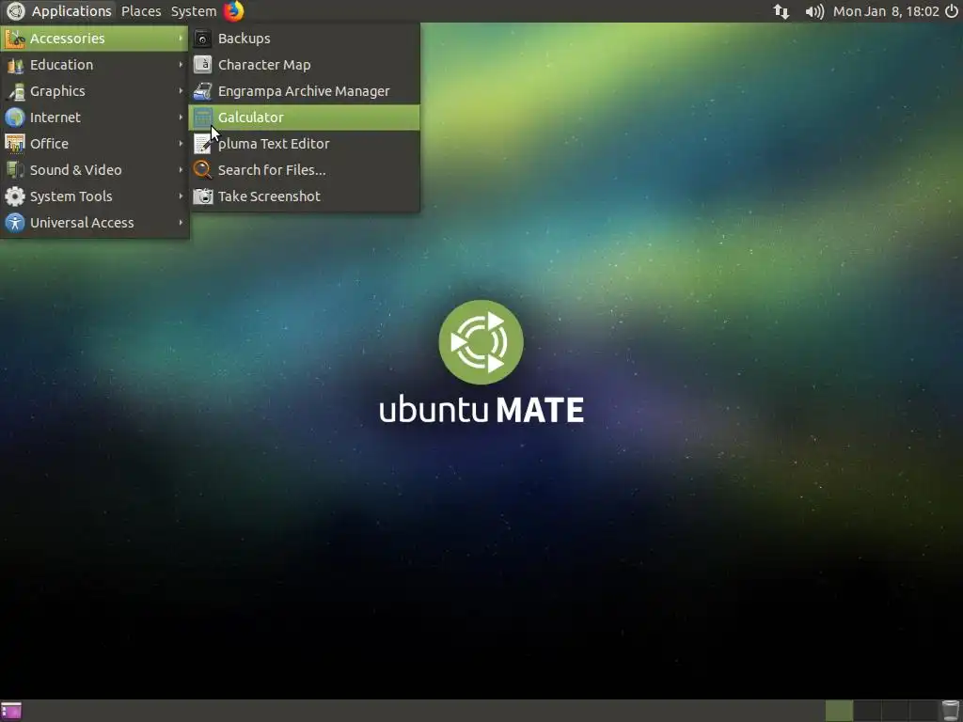The height and width of the screenshot is (722, 963).
Task: Open Character Map
Action: (x=305, y=65)
